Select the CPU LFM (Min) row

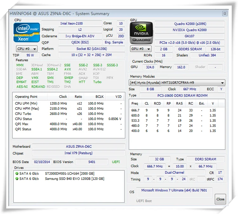click(69, 103)
